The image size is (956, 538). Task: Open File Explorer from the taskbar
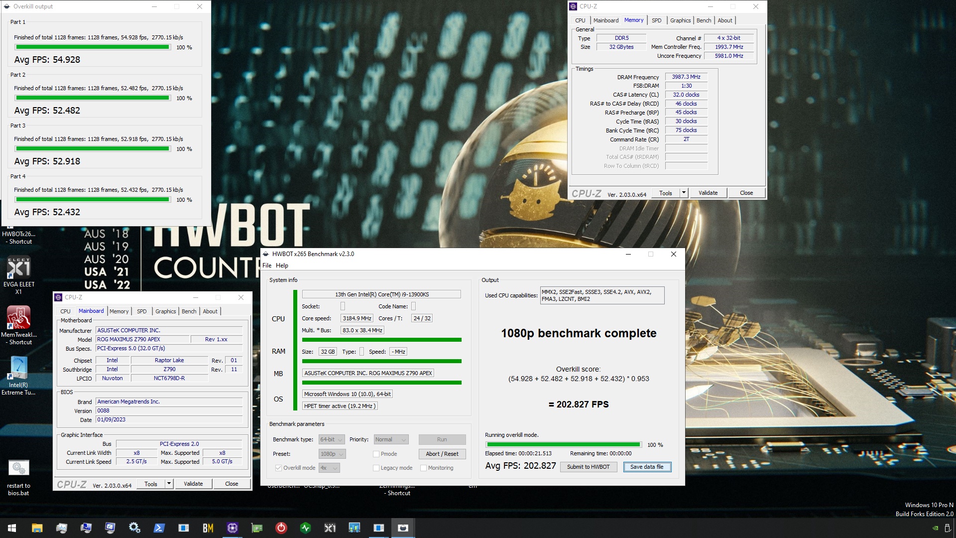point(37,528)
